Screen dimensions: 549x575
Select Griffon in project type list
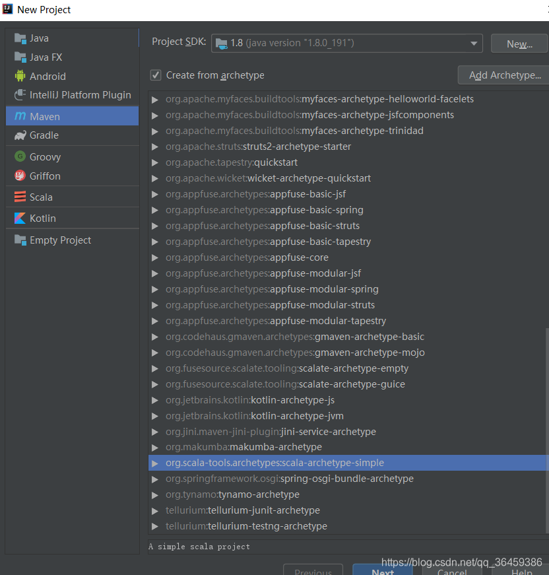click(x=72, y=176)
